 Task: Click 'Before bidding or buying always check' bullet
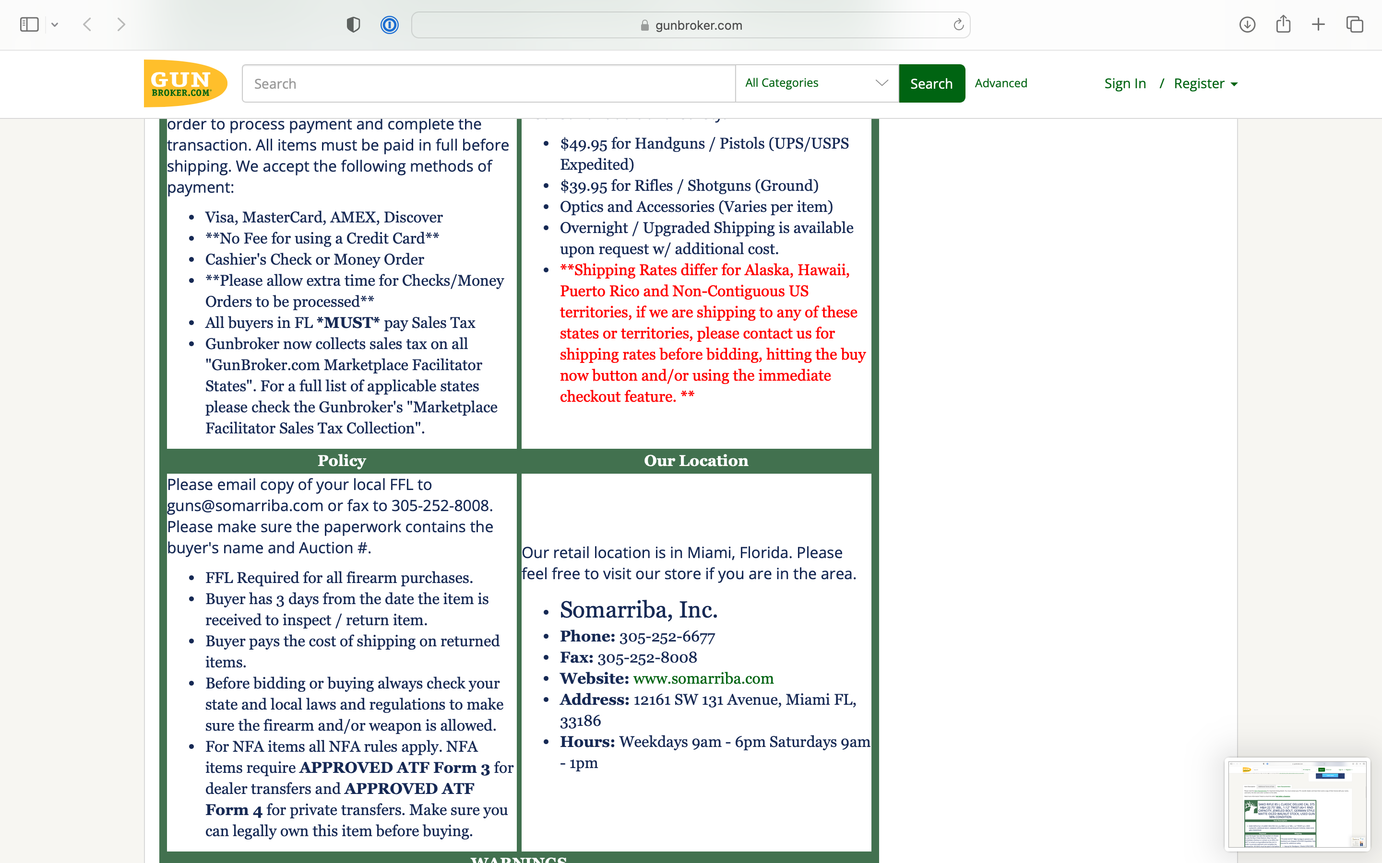coord(354,704)
